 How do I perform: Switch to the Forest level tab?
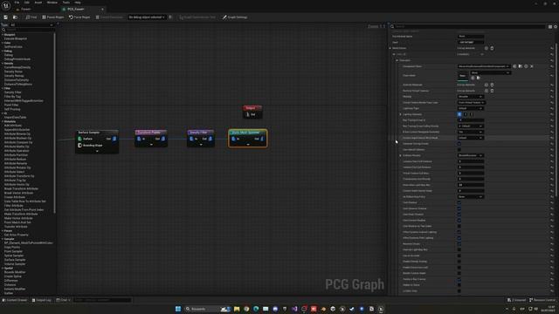[x=25, y=9]
